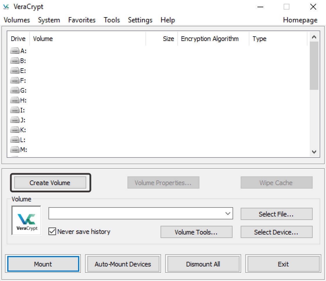Select drive B: icon in list
Image resolution: width=326 pixels, height=281 pixels.
15,61
